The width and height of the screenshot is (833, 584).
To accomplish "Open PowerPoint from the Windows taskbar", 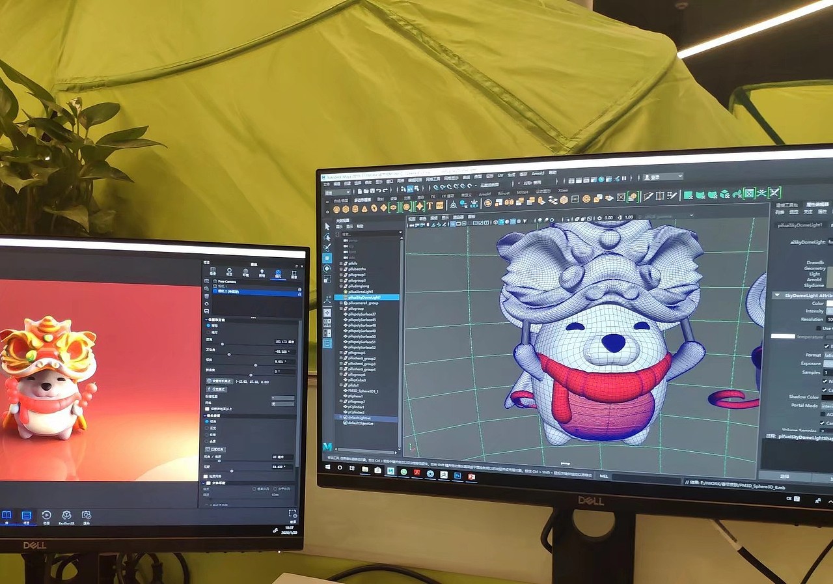I will pos(471,477).
